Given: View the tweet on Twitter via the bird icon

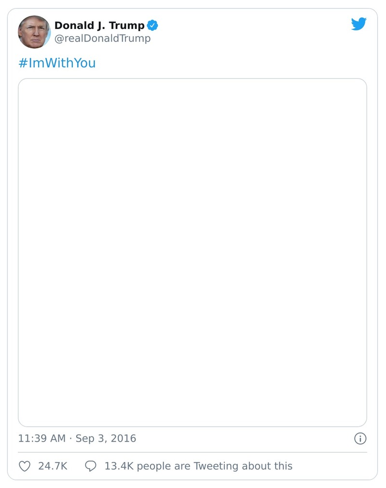Looking at the screenshot, I should [x=359, y=24].
